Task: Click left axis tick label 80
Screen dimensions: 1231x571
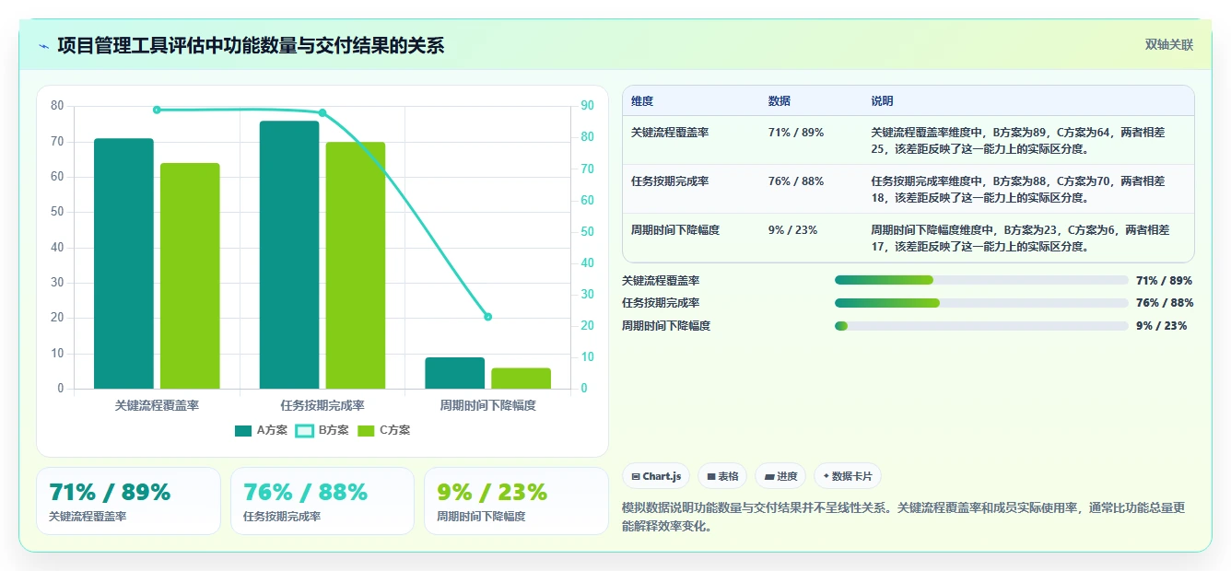Action: pos(58,106)
